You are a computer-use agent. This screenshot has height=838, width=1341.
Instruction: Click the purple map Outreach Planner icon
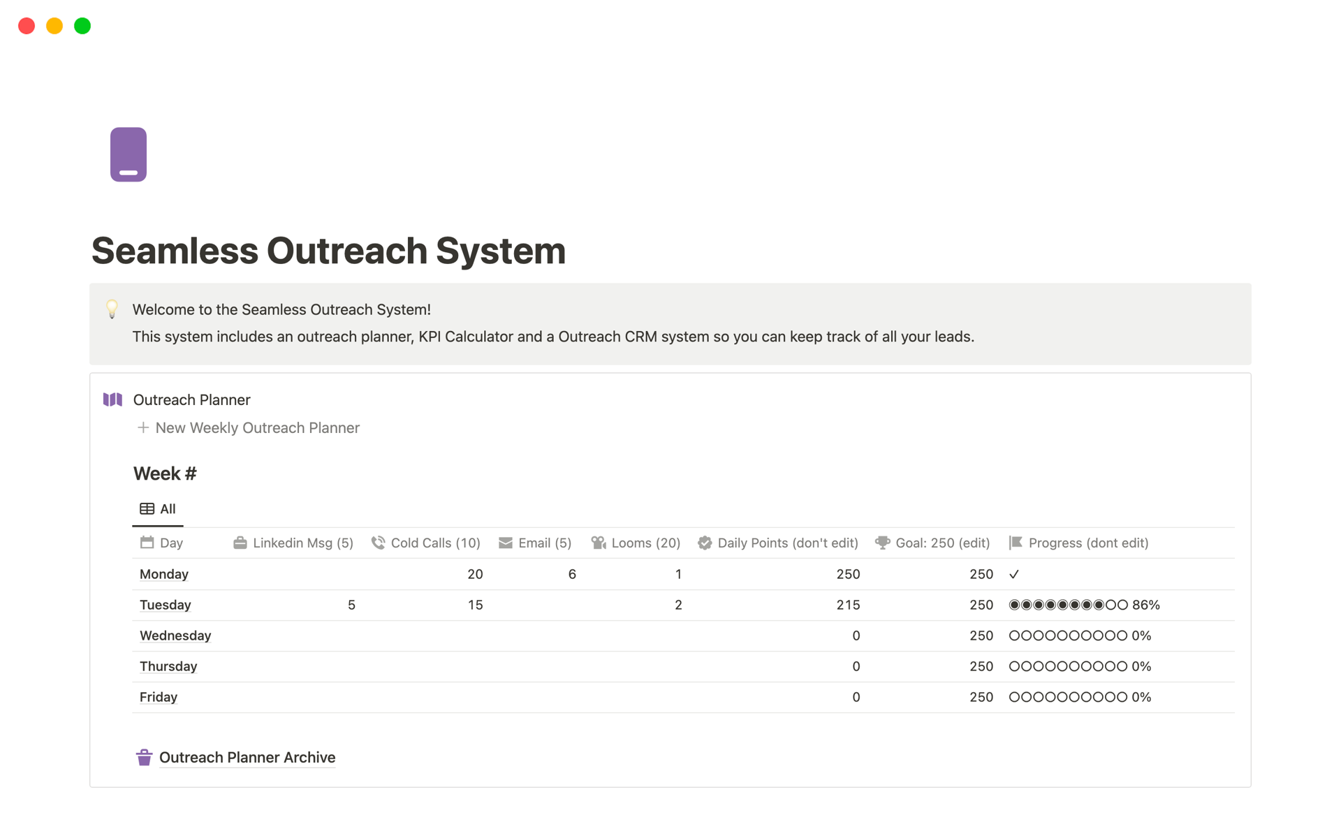112,399
